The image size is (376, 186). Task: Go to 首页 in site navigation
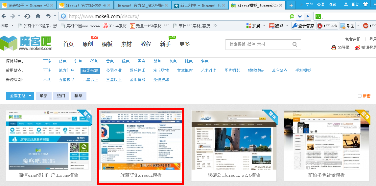click(68, 44)
